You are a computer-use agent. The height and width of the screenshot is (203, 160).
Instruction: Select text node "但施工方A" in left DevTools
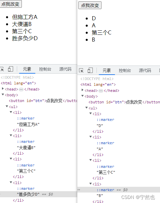pyautogui.click(x=28, y=124)
